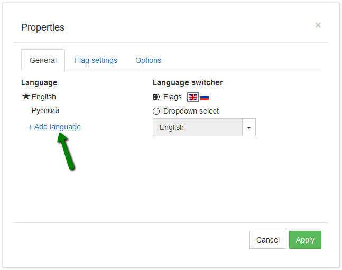Apply the property changes
The height and width of the screenshot is (270, 342).
[305, 240]
